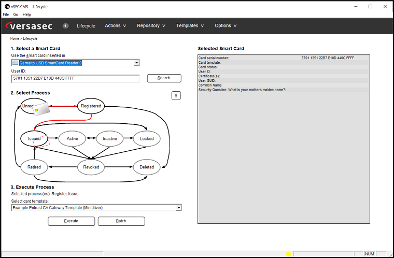Click the Execute button
The height and width of the screenshot is (258, 394).
pyautogui.click(x=72, y=221)
